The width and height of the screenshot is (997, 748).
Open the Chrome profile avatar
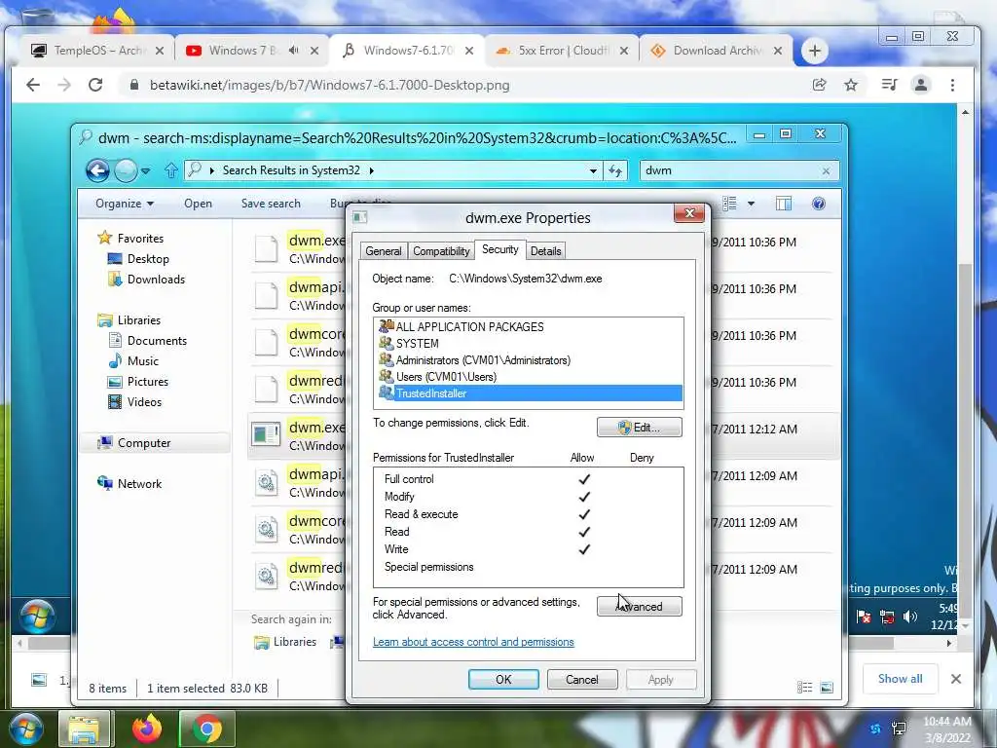921,85
